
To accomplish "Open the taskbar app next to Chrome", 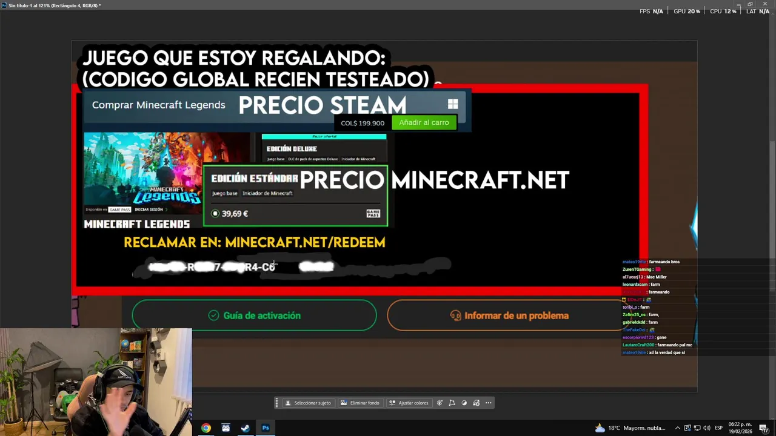I will tap(226, 428).
